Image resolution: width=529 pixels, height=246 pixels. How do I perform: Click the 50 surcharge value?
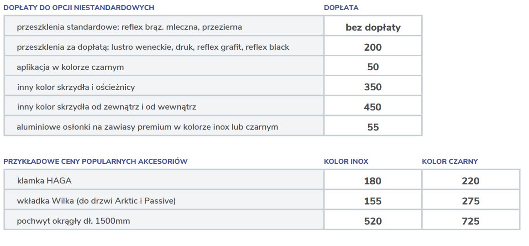click(x=373, y=67)
